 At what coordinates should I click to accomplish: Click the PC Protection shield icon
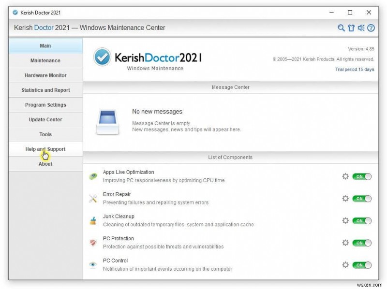point(93,243)
